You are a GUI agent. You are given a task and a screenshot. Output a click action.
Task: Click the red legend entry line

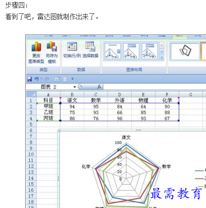(x=199, y=179)
